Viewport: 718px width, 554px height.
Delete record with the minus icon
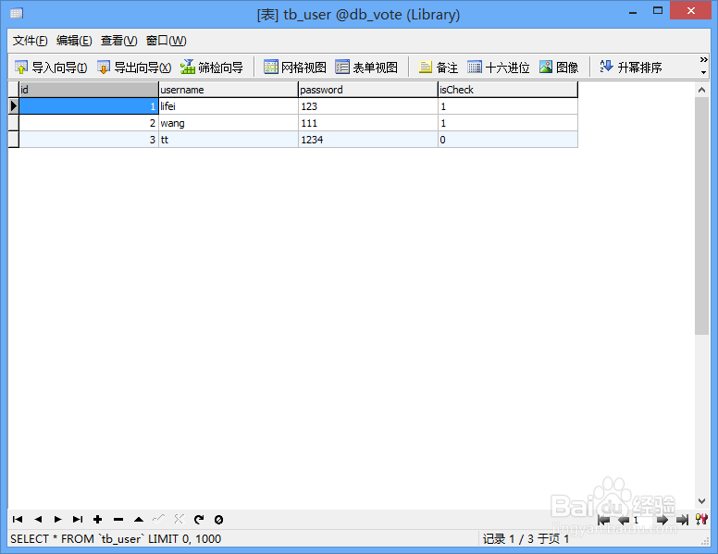coord(118,519)
